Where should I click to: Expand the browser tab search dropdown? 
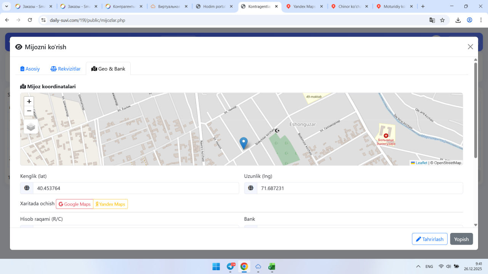(6, 6)
